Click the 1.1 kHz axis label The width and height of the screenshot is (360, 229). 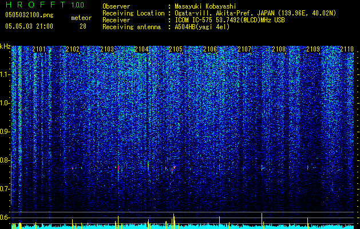(x=5, y=74)
